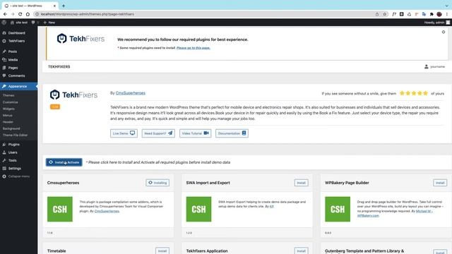Open the Video Tutorial button

coord(195,133)
